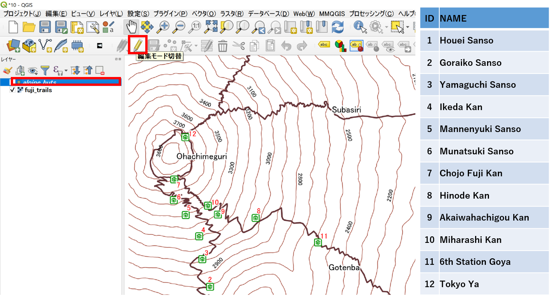This screenshot has height=296, width=551.
Task: Click the Run Feature Action gear icon
Action: (376, 27)
